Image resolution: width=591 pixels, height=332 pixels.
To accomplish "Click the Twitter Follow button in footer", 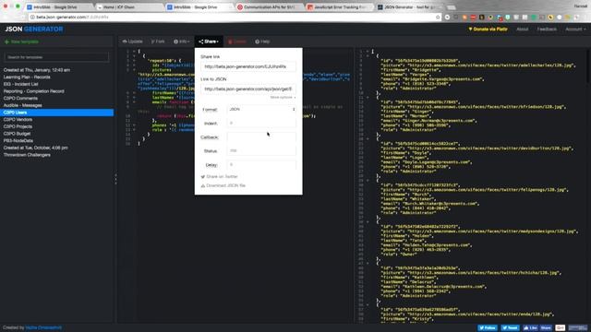I will 488,328.
